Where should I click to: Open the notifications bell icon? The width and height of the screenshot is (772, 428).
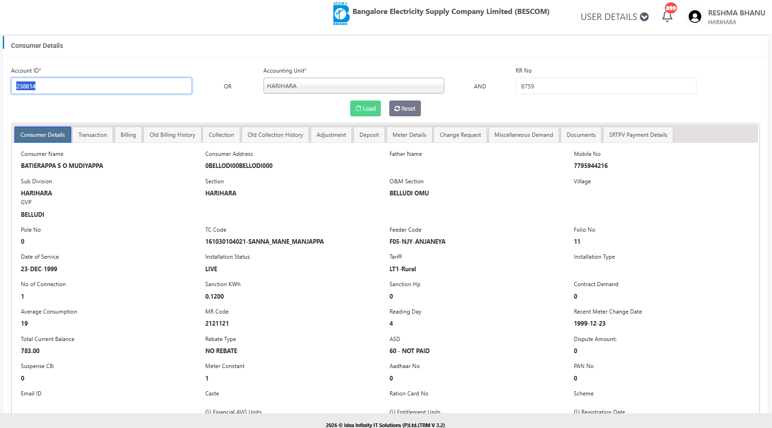point(667,16)
